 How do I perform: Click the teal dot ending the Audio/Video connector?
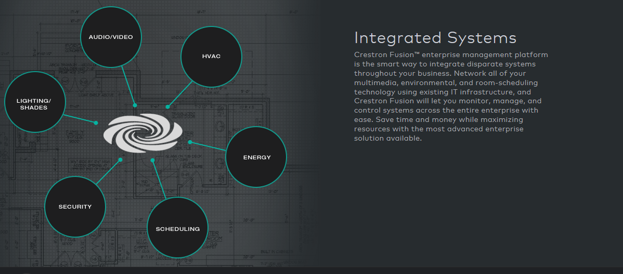135,105
